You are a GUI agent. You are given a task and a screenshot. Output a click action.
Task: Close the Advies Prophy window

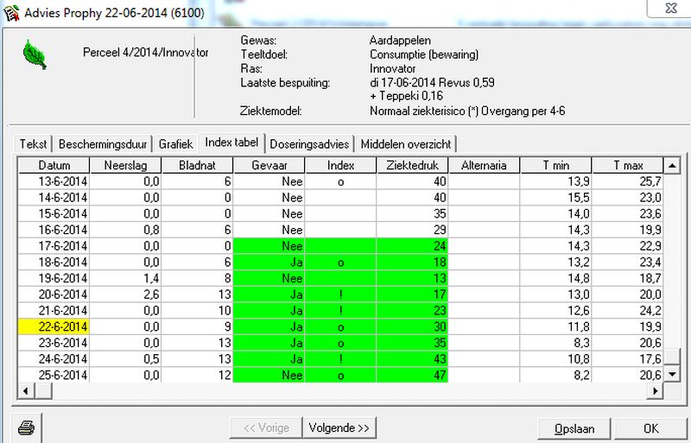point(669,8)
